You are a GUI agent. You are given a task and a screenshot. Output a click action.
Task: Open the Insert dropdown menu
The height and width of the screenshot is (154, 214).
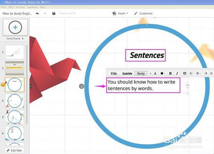(x=120, y=13)
